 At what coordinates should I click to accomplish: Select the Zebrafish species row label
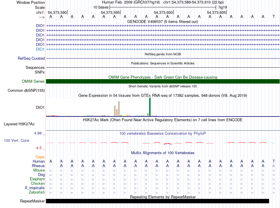(x=37, y=192)
